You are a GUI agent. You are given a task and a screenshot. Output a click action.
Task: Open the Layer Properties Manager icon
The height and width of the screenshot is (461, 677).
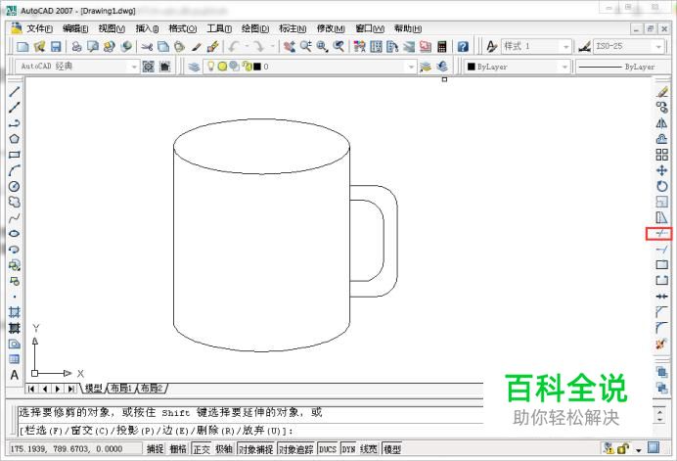point(194,67)
